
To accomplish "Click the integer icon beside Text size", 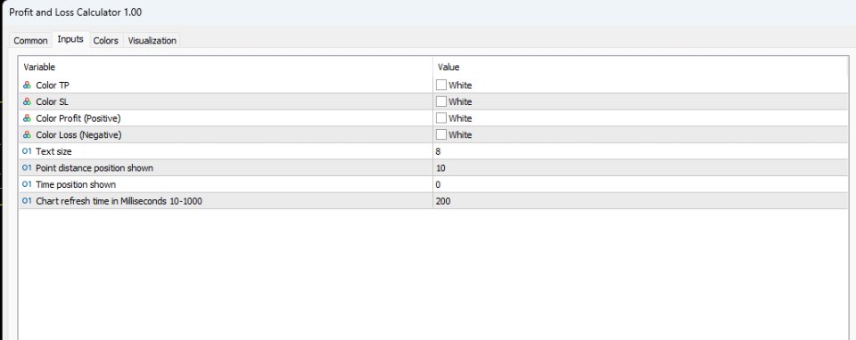I will [27, 151].
